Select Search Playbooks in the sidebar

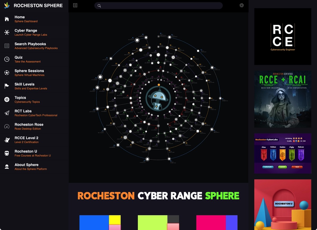(x=34, y=46)
